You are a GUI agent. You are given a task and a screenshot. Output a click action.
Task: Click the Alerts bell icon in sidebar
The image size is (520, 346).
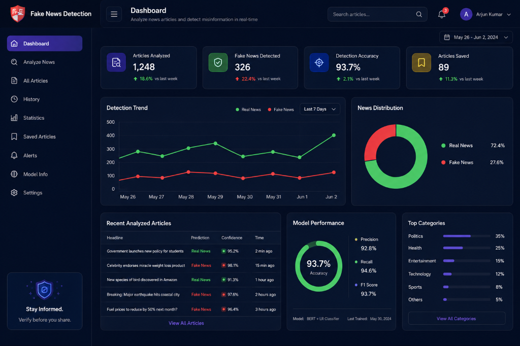pyautogui.click(x=14, y=155)
